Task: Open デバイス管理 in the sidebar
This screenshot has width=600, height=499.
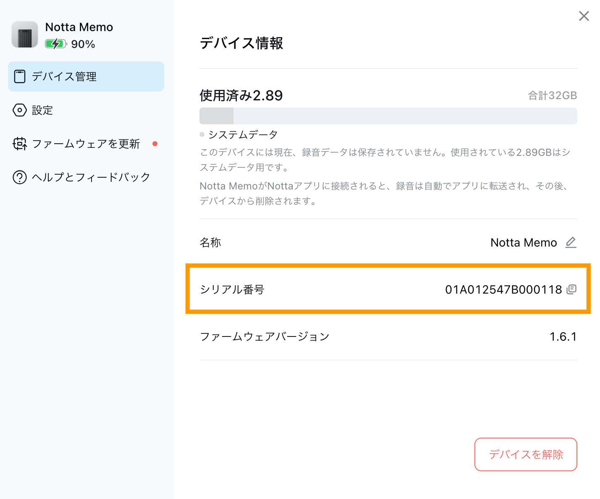Action: pyautogui.click(x=86, y=76)
